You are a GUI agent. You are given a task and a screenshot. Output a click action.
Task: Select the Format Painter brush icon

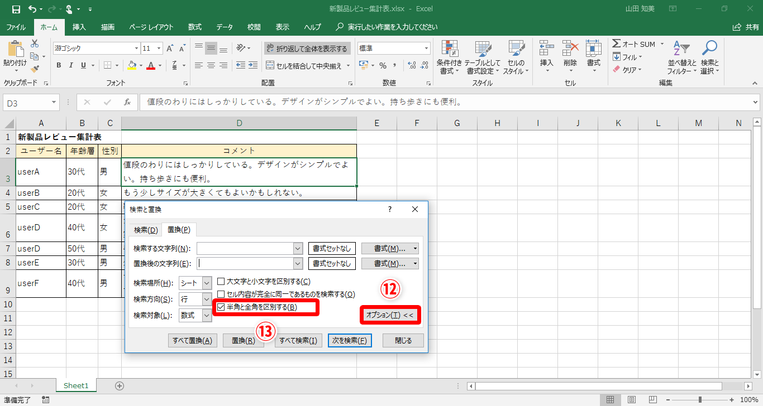[35, 69]
